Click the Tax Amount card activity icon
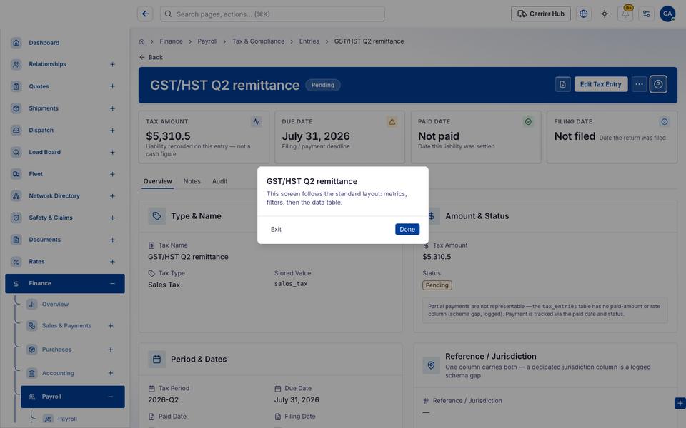Image resolution: width=686 pixels, height=428 pixels. [257, 122]
